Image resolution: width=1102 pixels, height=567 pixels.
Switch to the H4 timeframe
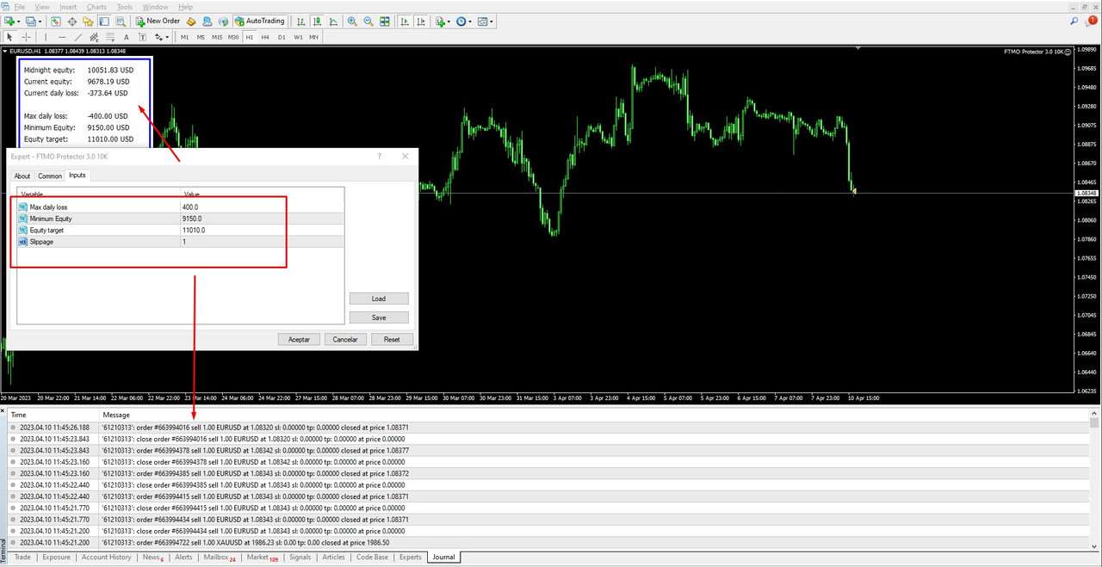click(x=265, y=37)
